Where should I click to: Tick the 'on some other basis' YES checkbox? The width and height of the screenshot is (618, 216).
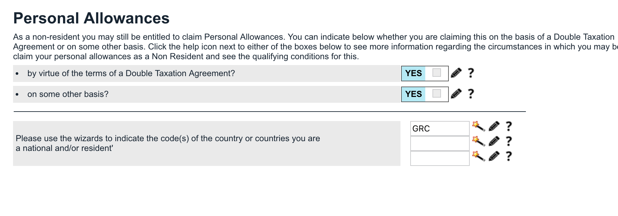[x=436, y=94]
